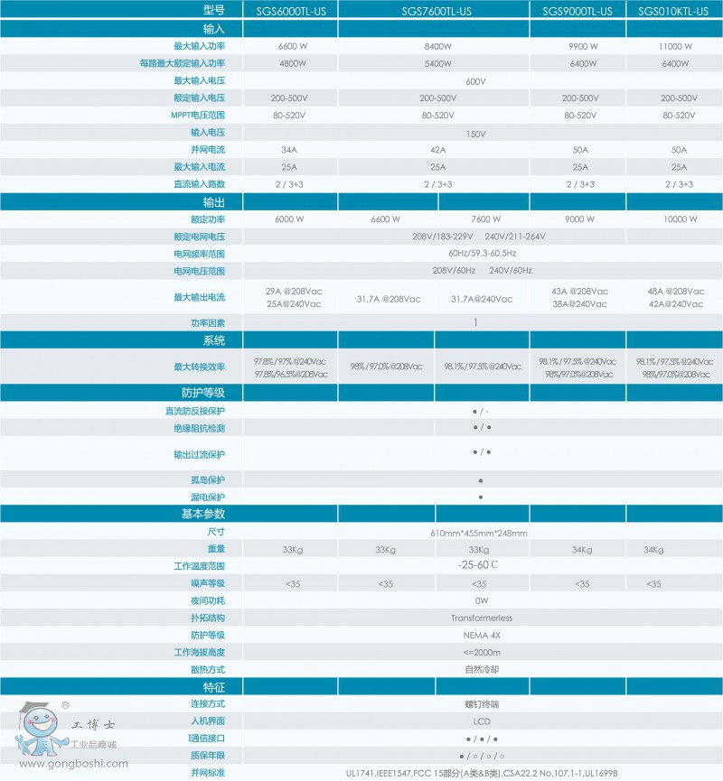
Task: Pick the SGS010KTL-US column header
Action: 673,11
